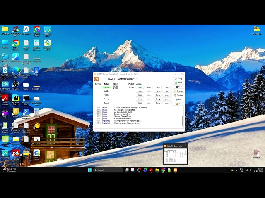Quit the XAMPP Control Panel
The height and width of the screenshot is (198, 265).
[x=178, y=104]
